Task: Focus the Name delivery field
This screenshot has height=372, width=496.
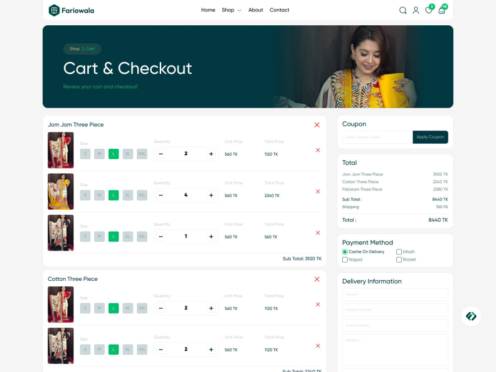Action: tap(395, 295)
